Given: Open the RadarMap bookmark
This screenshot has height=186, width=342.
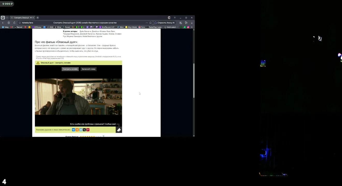Looking at the screenshot, I should click(x=155, y=27).
